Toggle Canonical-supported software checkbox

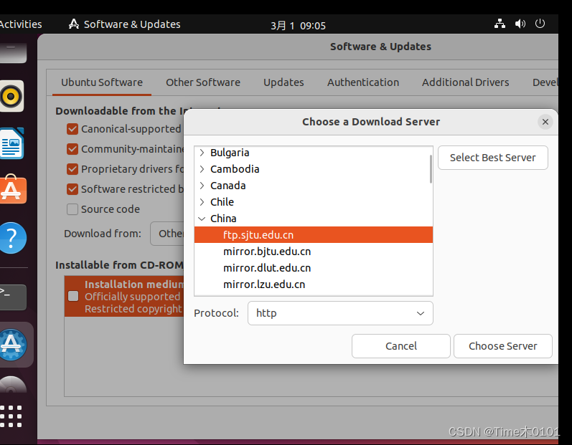(x=72, y=129)
